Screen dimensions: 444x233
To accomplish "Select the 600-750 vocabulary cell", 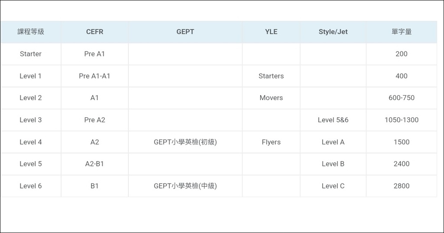I will pyautogui.click(x=402, y=98).
